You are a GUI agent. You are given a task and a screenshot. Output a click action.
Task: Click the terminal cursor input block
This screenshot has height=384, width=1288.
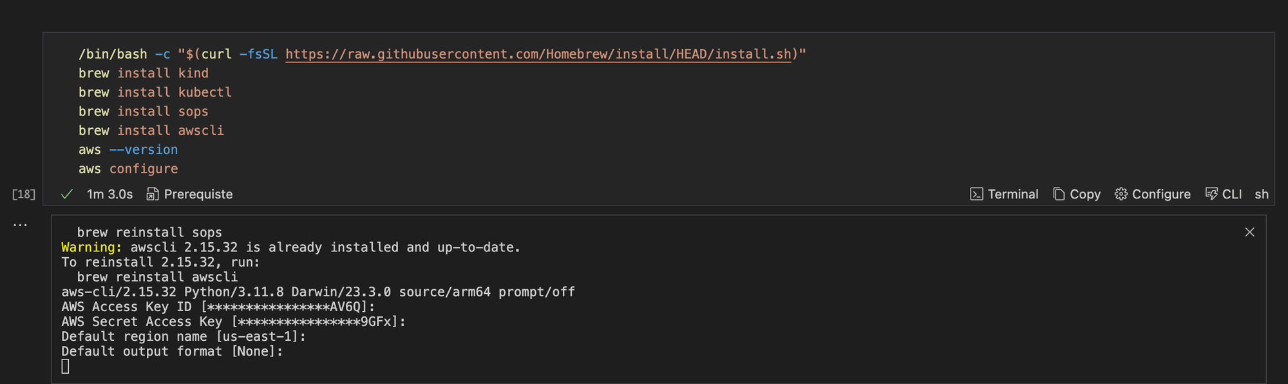coord(65,366)
